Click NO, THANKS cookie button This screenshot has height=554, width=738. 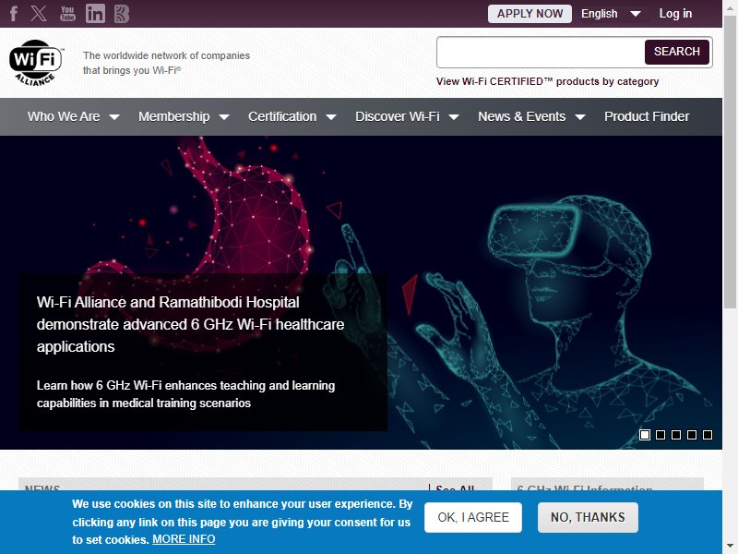(588, 517)
